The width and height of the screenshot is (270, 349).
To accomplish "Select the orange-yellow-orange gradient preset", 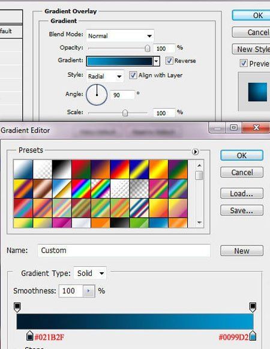I will [158, 169].
